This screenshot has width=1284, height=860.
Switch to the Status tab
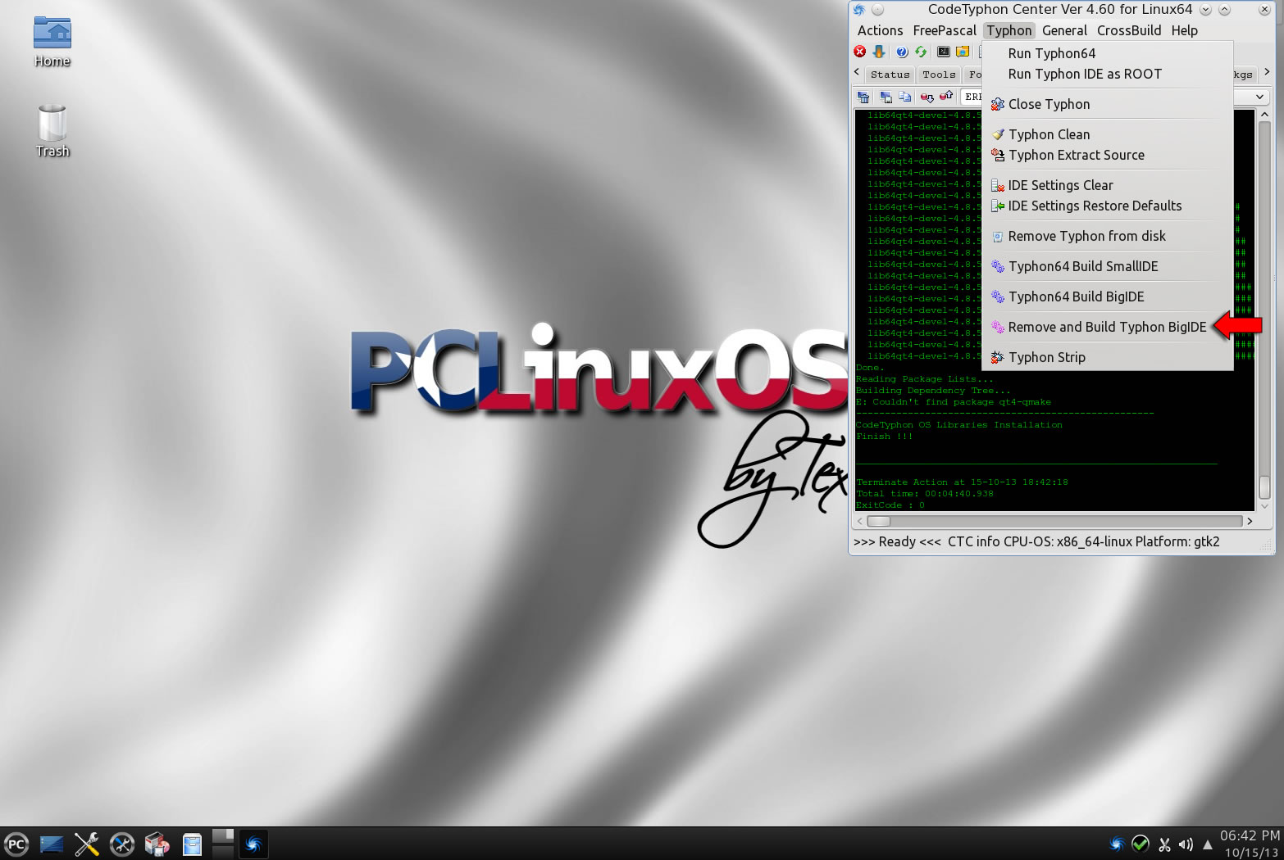tap(890, 75)
